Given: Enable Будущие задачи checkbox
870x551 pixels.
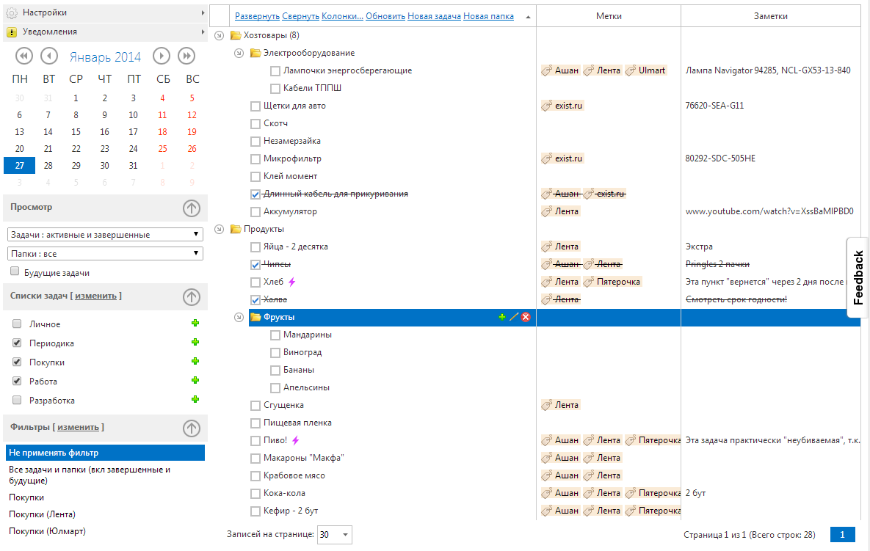Looking at the screenshot, I should [x=15, y=271].
